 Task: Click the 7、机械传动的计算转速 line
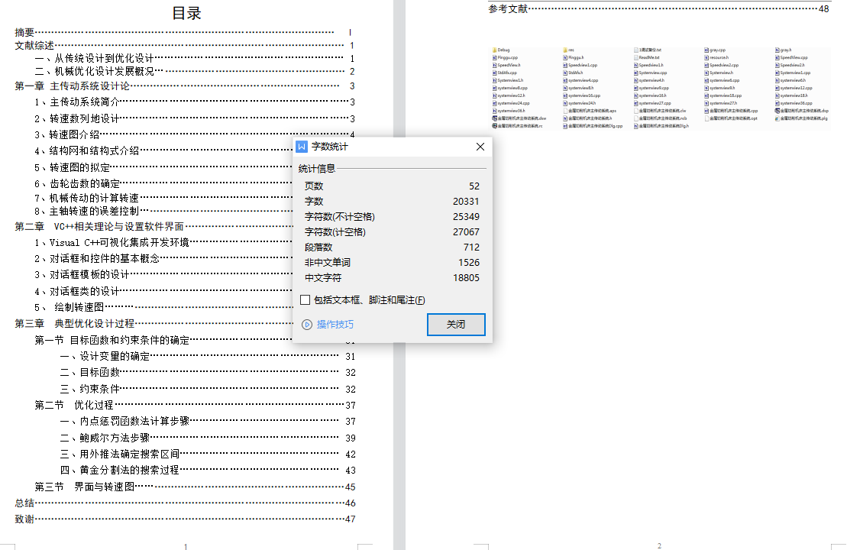163,199
